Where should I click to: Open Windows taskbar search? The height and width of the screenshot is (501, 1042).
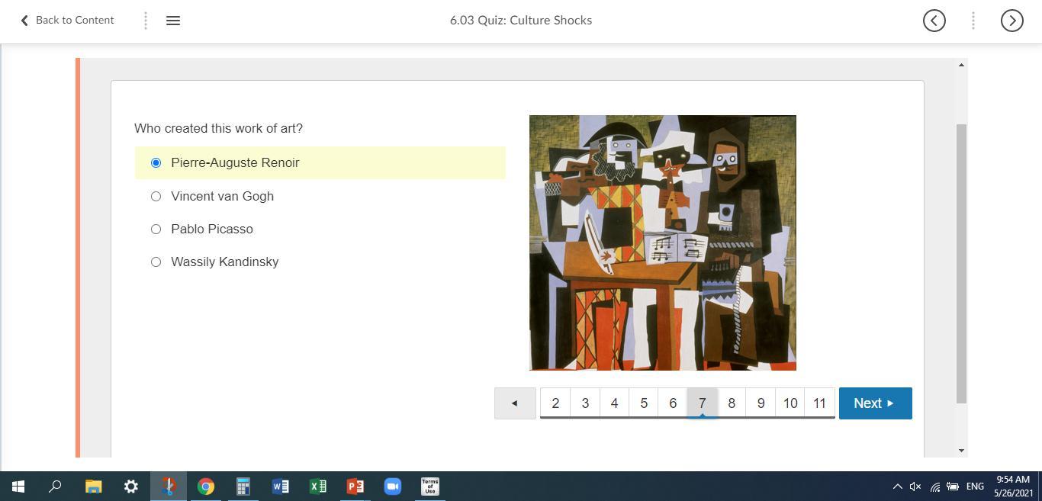[x=55, y=487]
